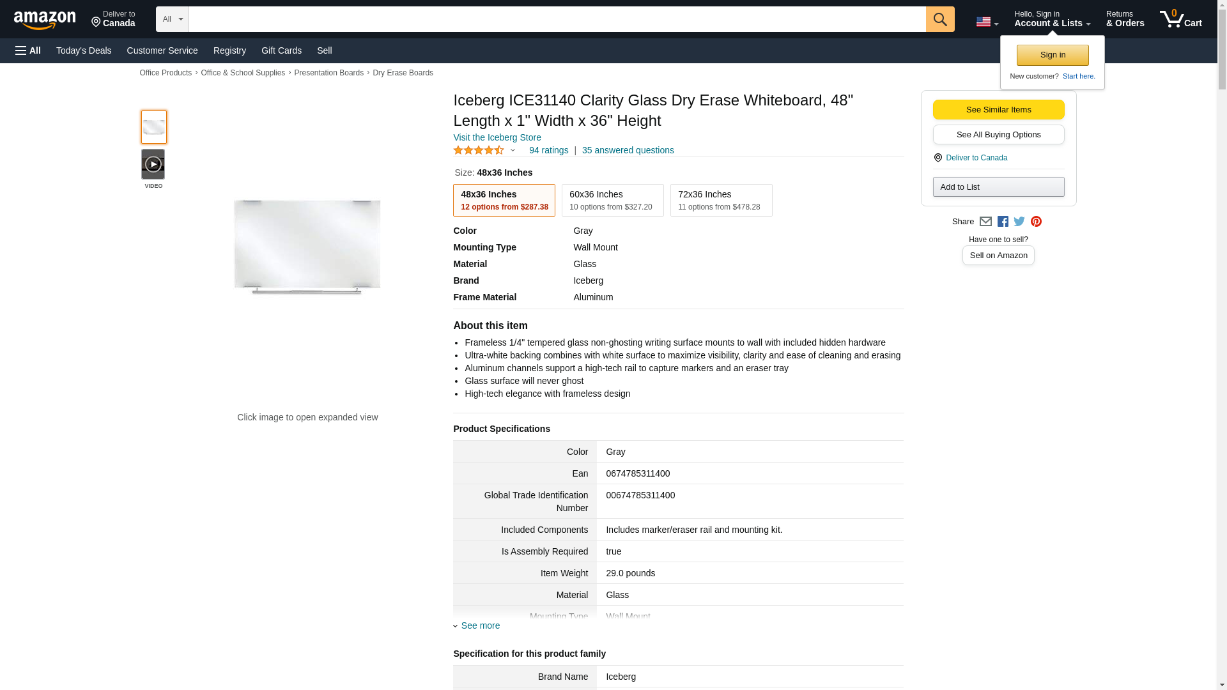1227x690 pixels.
Task: Play the product video thumbnail
Action: coord(153,164)
